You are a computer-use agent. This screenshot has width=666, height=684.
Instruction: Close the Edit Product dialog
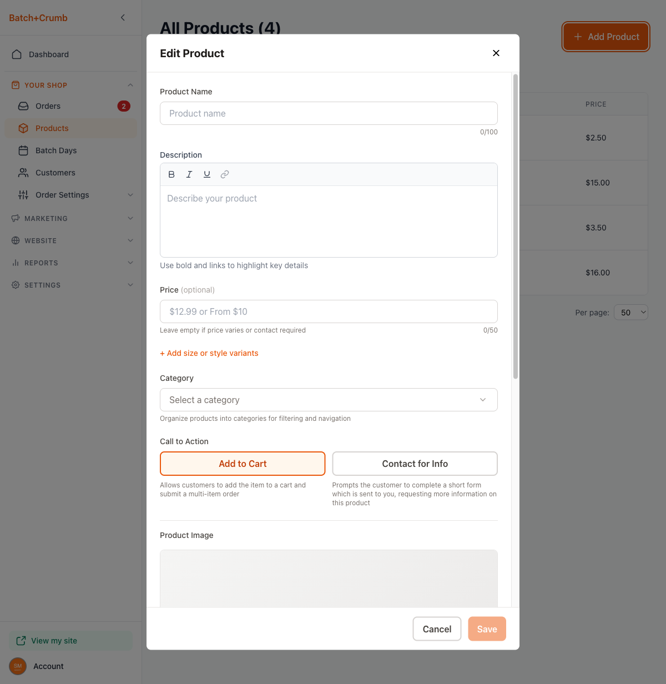tap(496, 53)
